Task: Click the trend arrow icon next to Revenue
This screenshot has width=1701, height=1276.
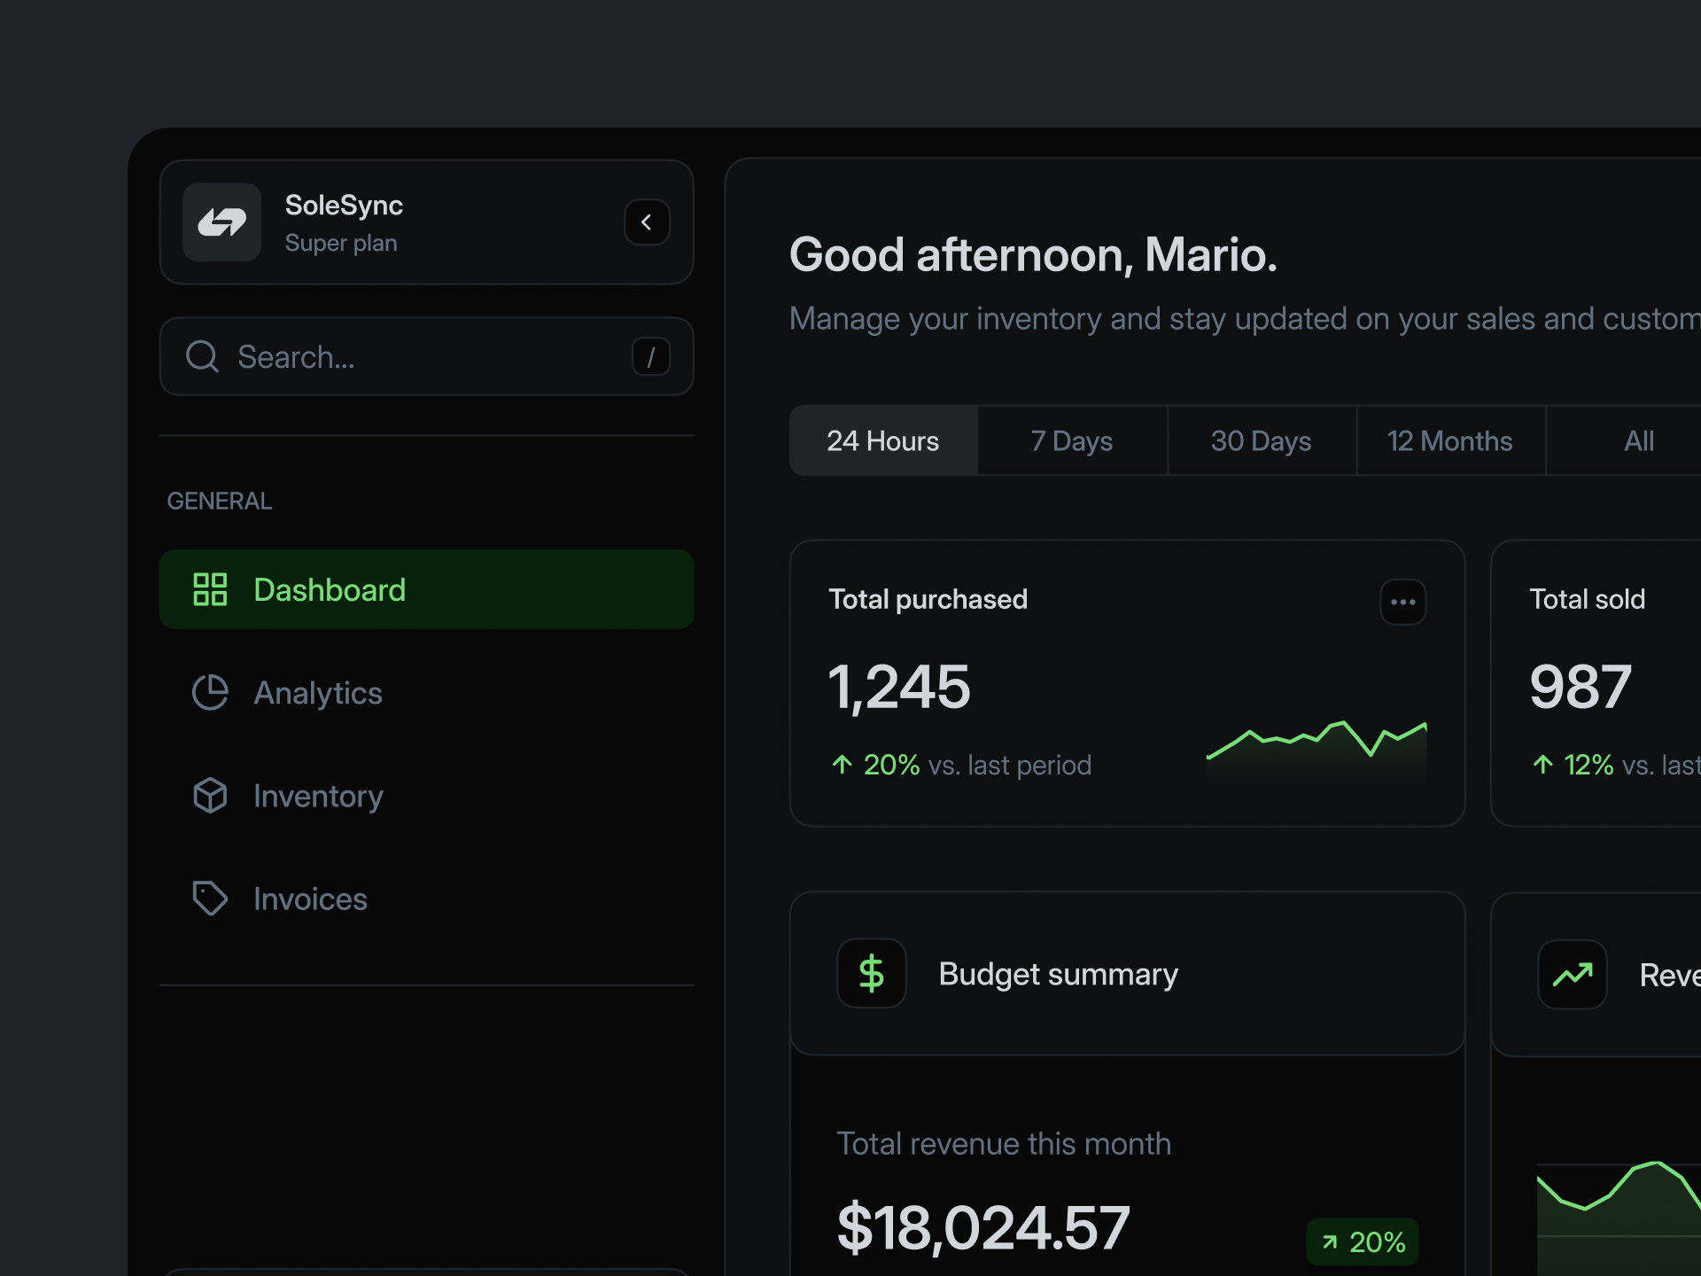Action: coord(1572,973)
